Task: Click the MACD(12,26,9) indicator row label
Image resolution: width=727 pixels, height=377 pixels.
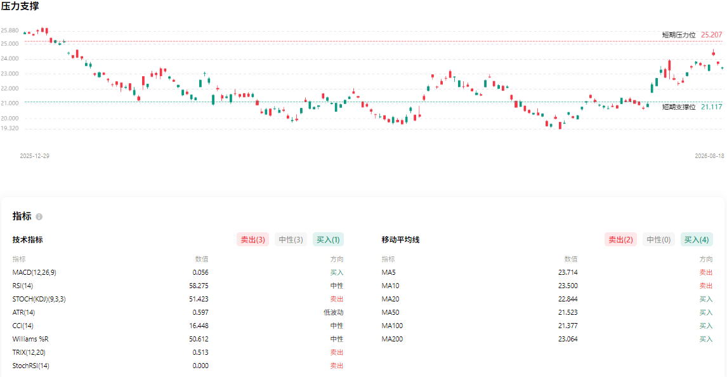Action: tap(34, 273)
